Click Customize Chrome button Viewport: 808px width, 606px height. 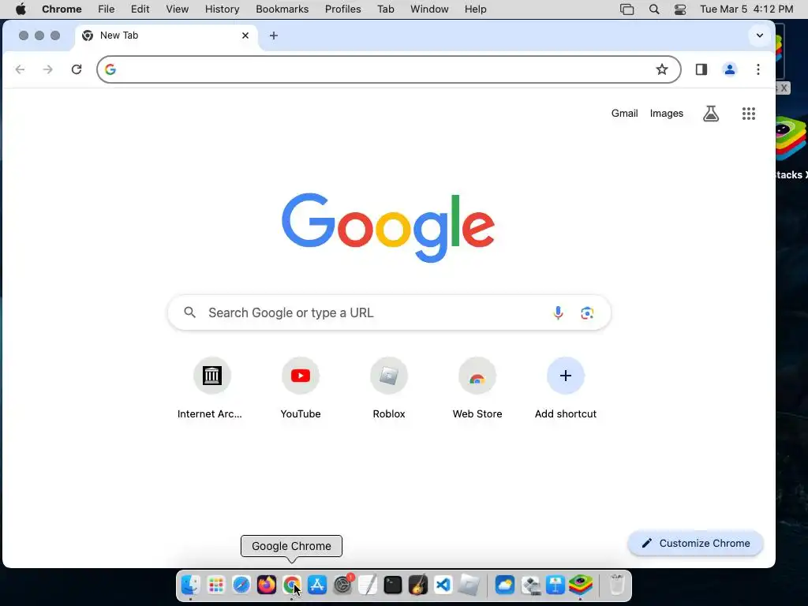(x=696, y=543)
